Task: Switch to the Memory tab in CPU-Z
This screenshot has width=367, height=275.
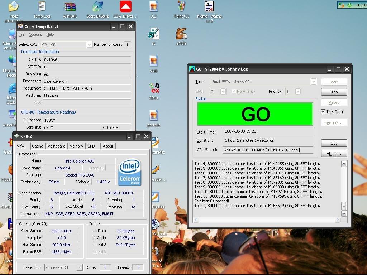Action: pos(76,146)
